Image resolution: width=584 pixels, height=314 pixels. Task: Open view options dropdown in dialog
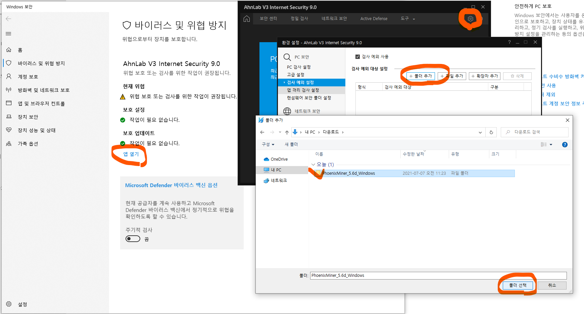coord(551,144)
